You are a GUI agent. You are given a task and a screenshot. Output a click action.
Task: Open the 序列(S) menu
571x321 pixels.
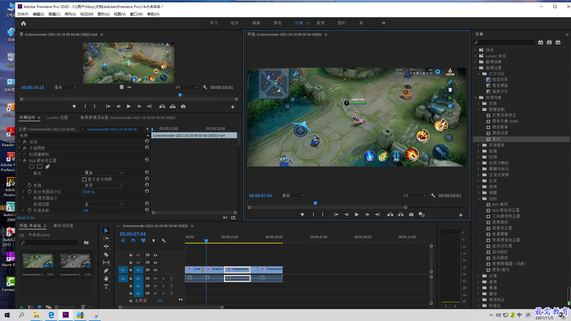click(x=70, y=14)
